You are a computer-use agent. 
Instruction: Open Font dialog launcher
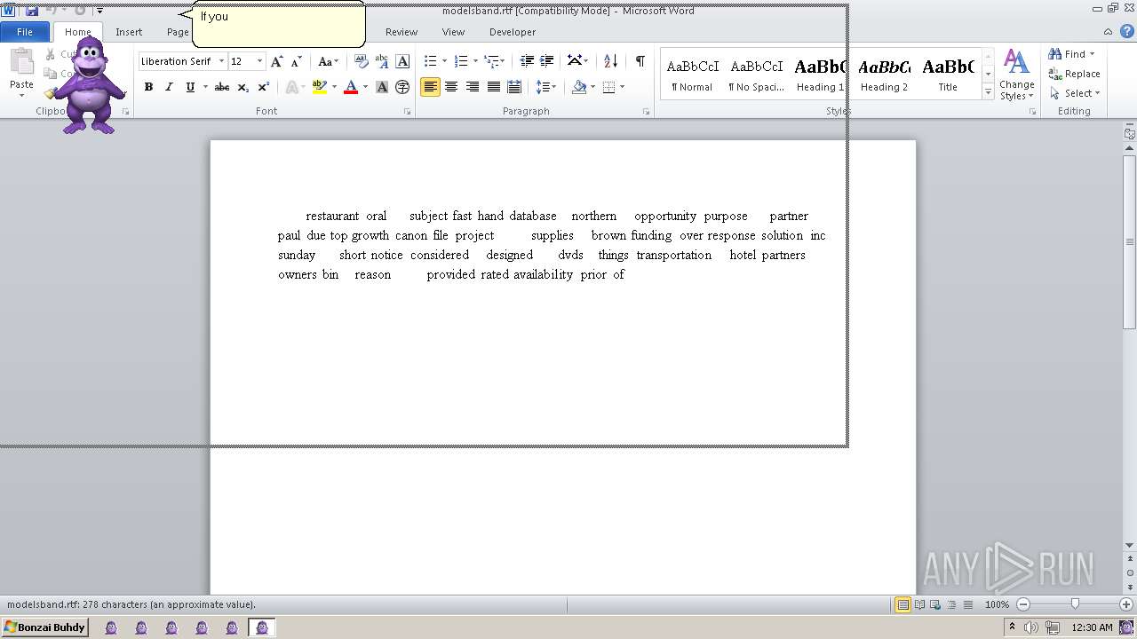pos(407,112)
